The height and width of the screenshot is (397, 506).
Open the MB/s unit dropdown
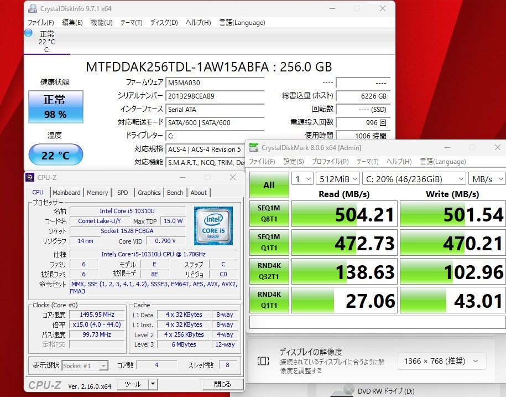(x=487, y=179)
